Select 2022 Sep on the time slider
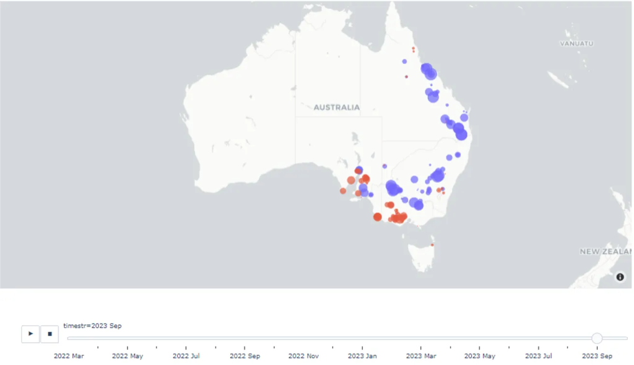Viewport: 634px width, 365px height. (245, 338)
